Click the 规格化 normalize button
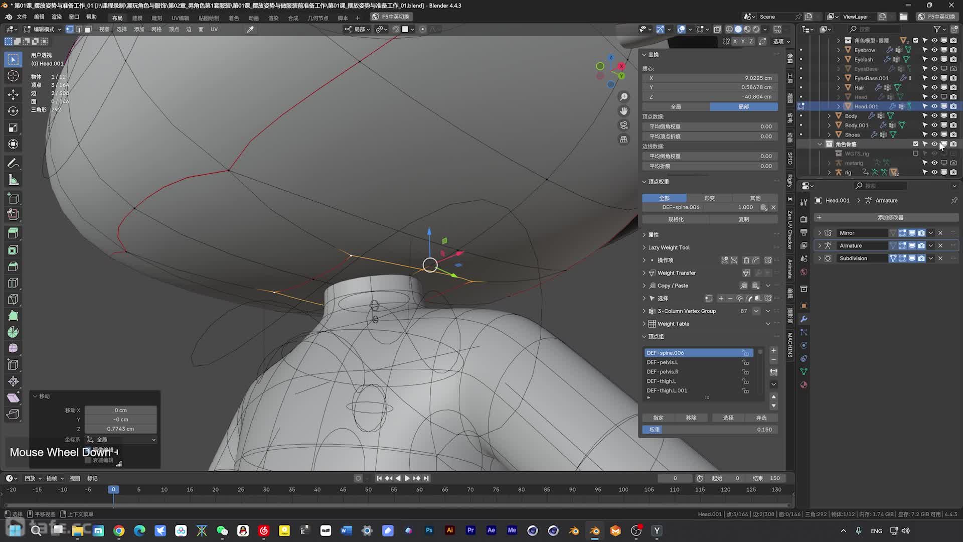 [676, 219]
